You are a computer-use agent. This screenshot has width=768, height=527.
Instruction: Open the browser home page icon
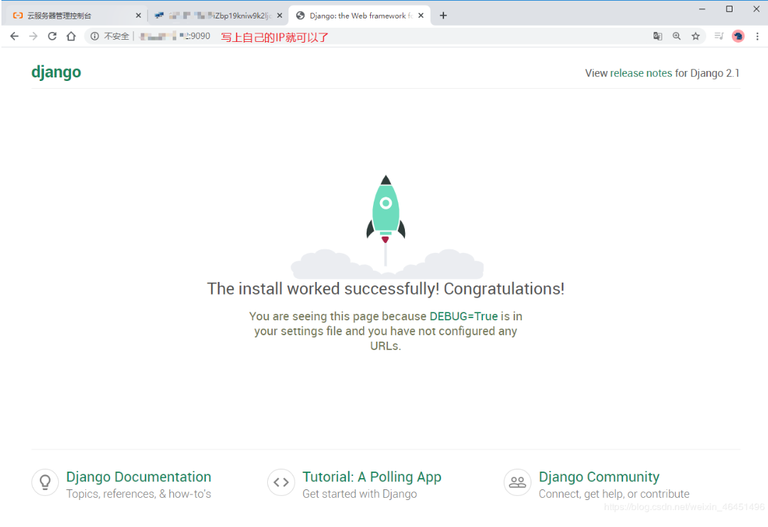pos(71,36)
